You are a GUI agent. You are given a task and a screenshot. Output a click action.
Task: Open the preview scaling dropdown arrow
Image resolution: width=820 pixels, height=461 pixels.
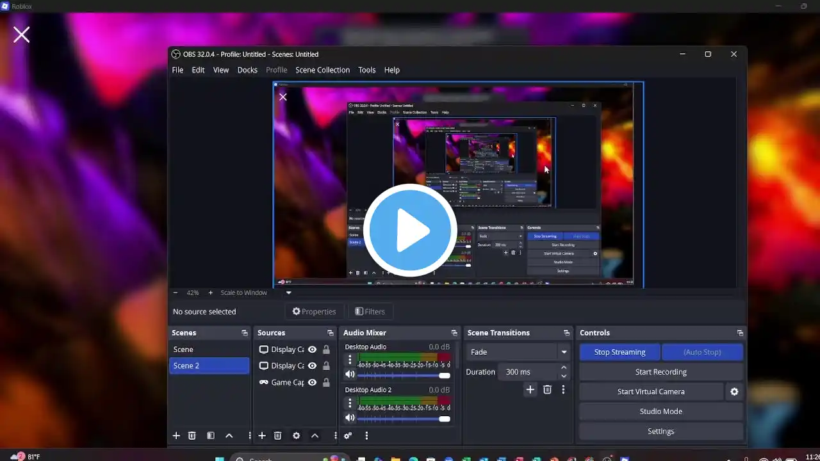pyautogui.click(x=288, y=293)
